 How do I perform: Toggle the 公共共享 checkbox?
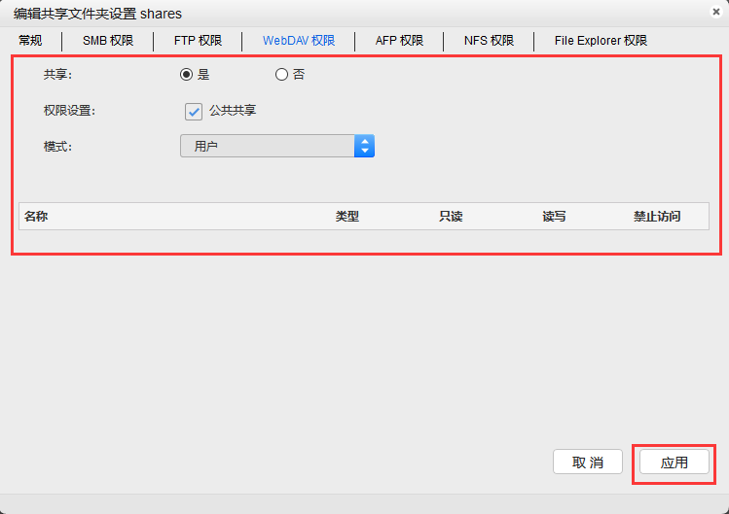194,112
